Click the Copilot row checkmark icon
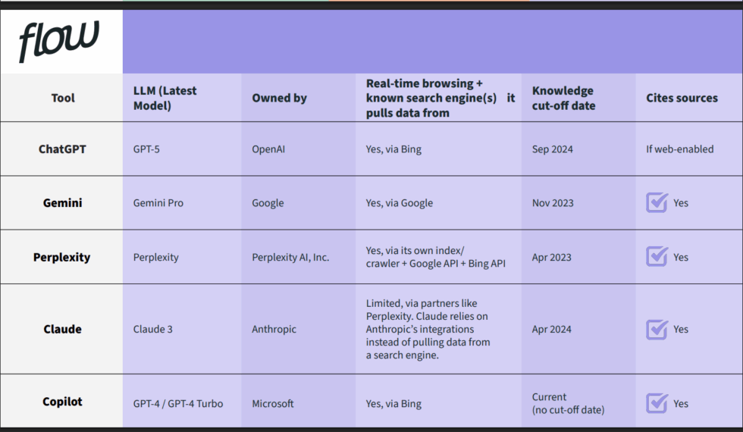The width and height of the screenshot is (743, 432). pos(657,403)
